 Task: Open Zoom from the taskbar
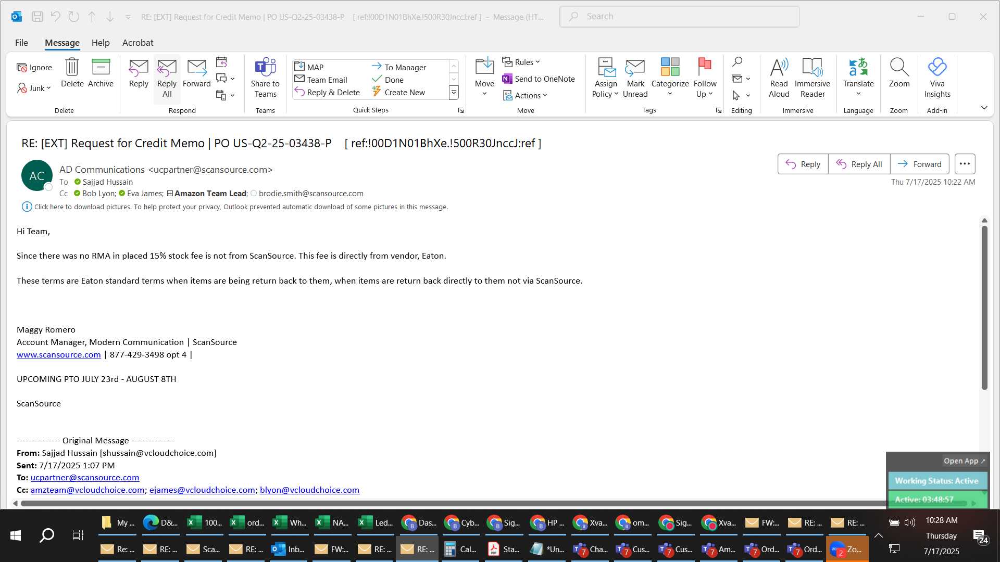coord(847,549)
